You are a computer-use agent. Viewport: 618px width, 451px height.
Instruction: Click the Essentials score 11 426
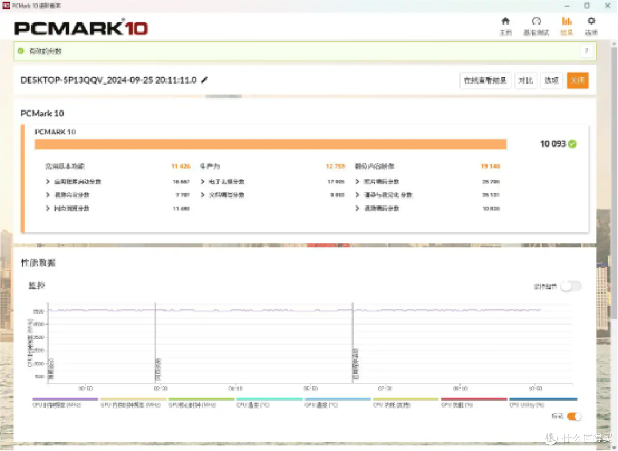point(180,167)
